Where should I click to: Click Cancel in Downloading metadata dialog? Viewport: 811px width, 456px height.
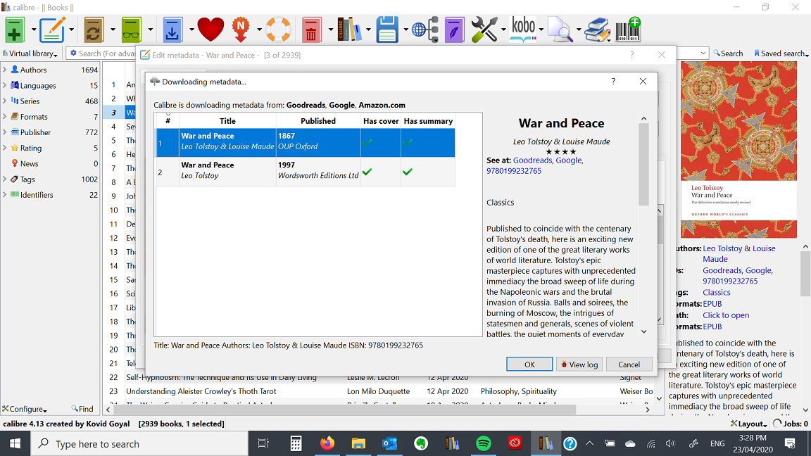coord(629,364)
